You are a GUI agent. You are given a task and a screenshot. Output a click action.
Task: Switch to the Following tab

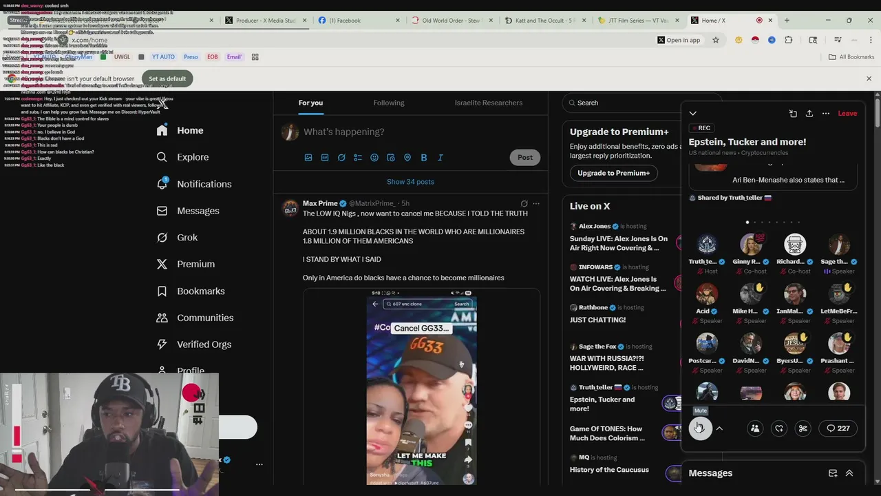389,103
